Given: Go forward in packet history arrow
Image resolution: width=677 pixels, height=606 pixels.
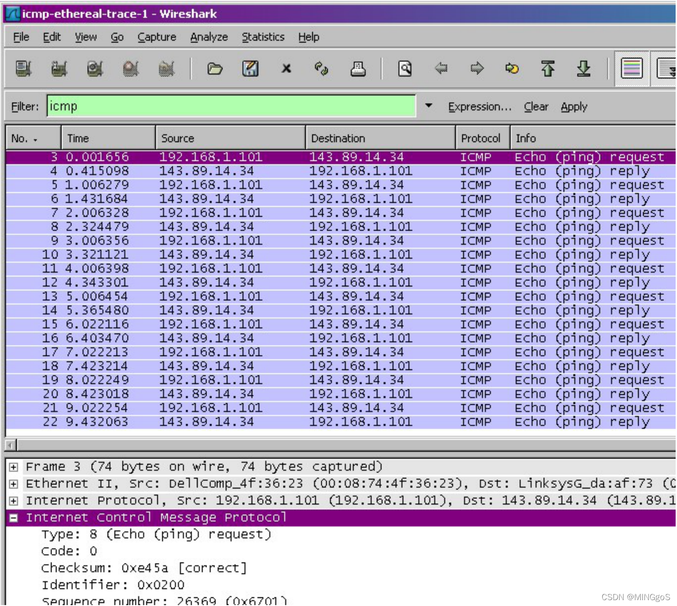Looking at the screenshot, I should click(477, 69).
